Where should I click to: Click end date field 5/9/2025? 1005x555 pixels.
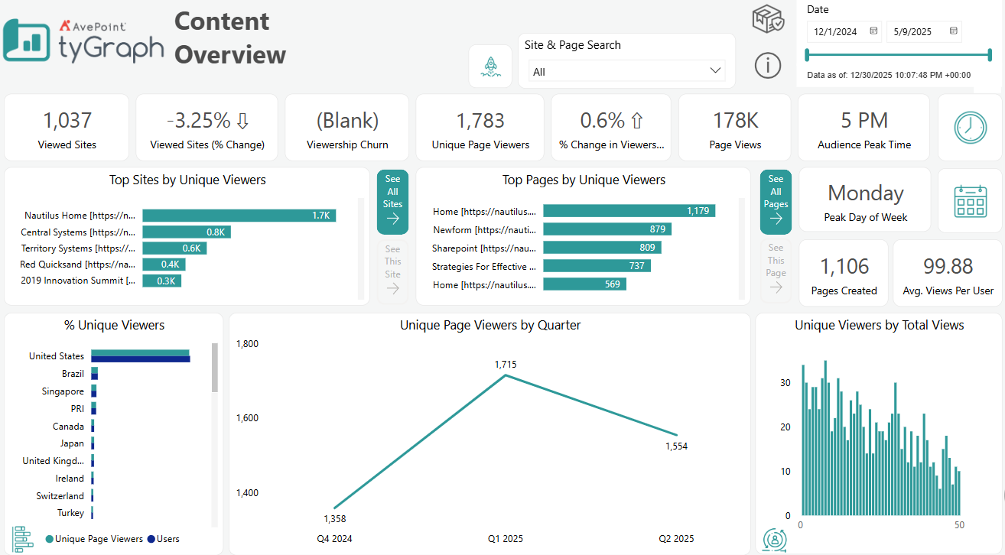pyautogui.click(x=915, y=32)
